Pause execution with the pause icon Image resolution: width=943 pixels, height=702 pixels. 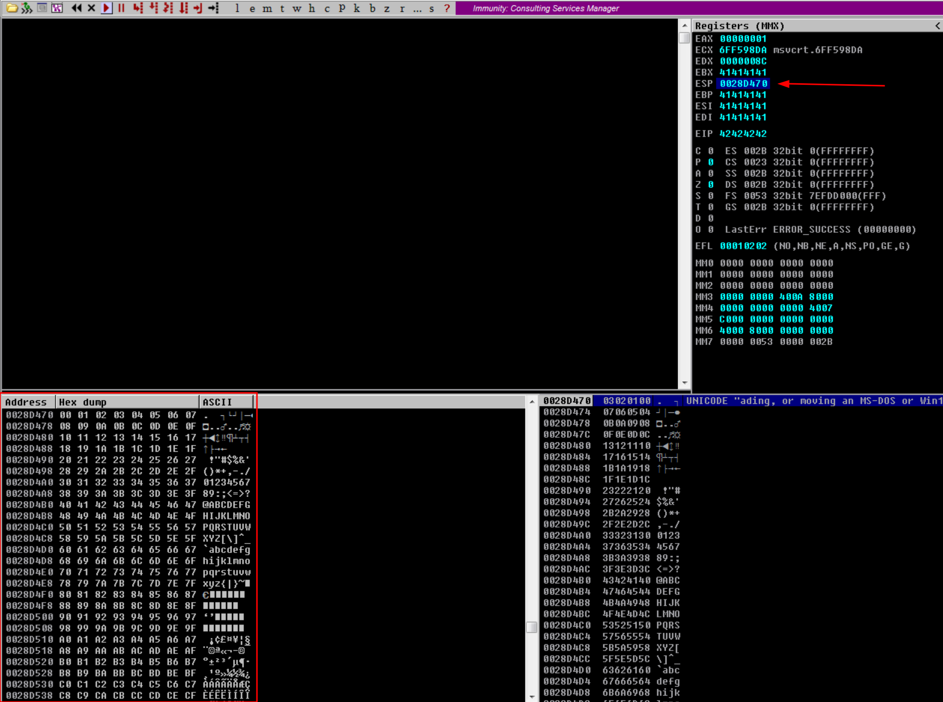[x=121, y=8]
